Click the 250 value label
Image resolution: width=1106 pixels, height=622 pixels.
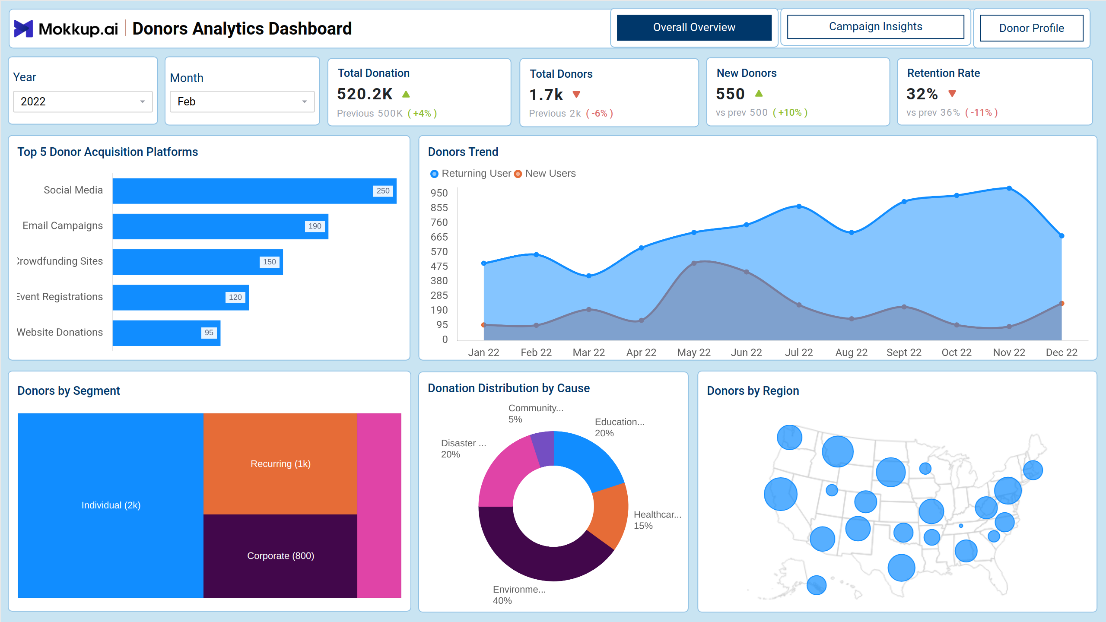pyautogui.click(x=383, y=191)
